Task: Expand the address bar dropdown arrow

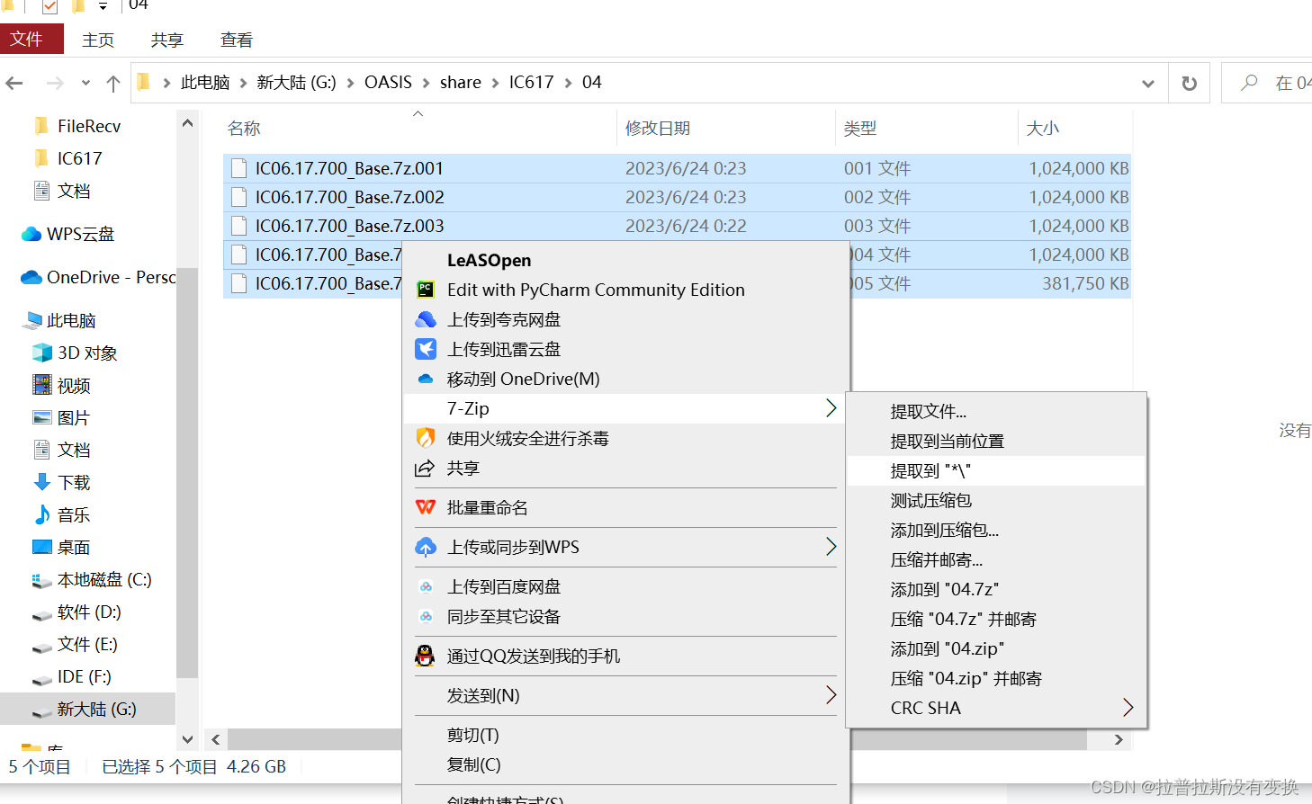Action: (1148, 82)
